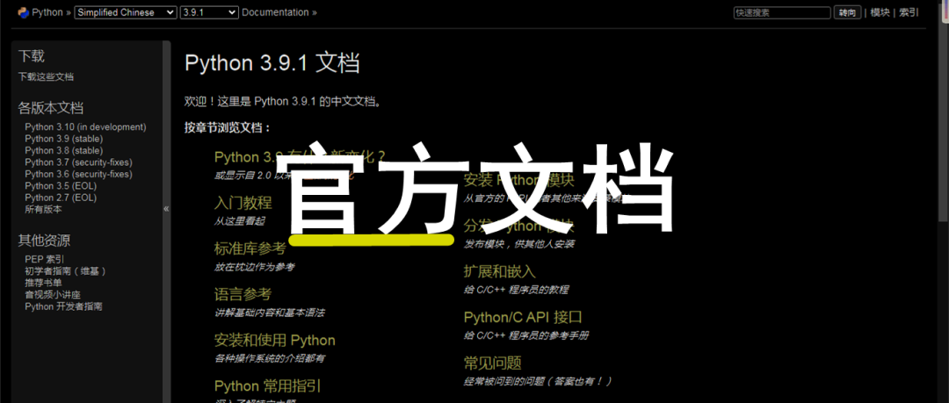Click the 各版本文档 sidebar heading
Image resolution: width=949 pixels, height=403 pixels.
pyautogui.click(x=51, y=108)
